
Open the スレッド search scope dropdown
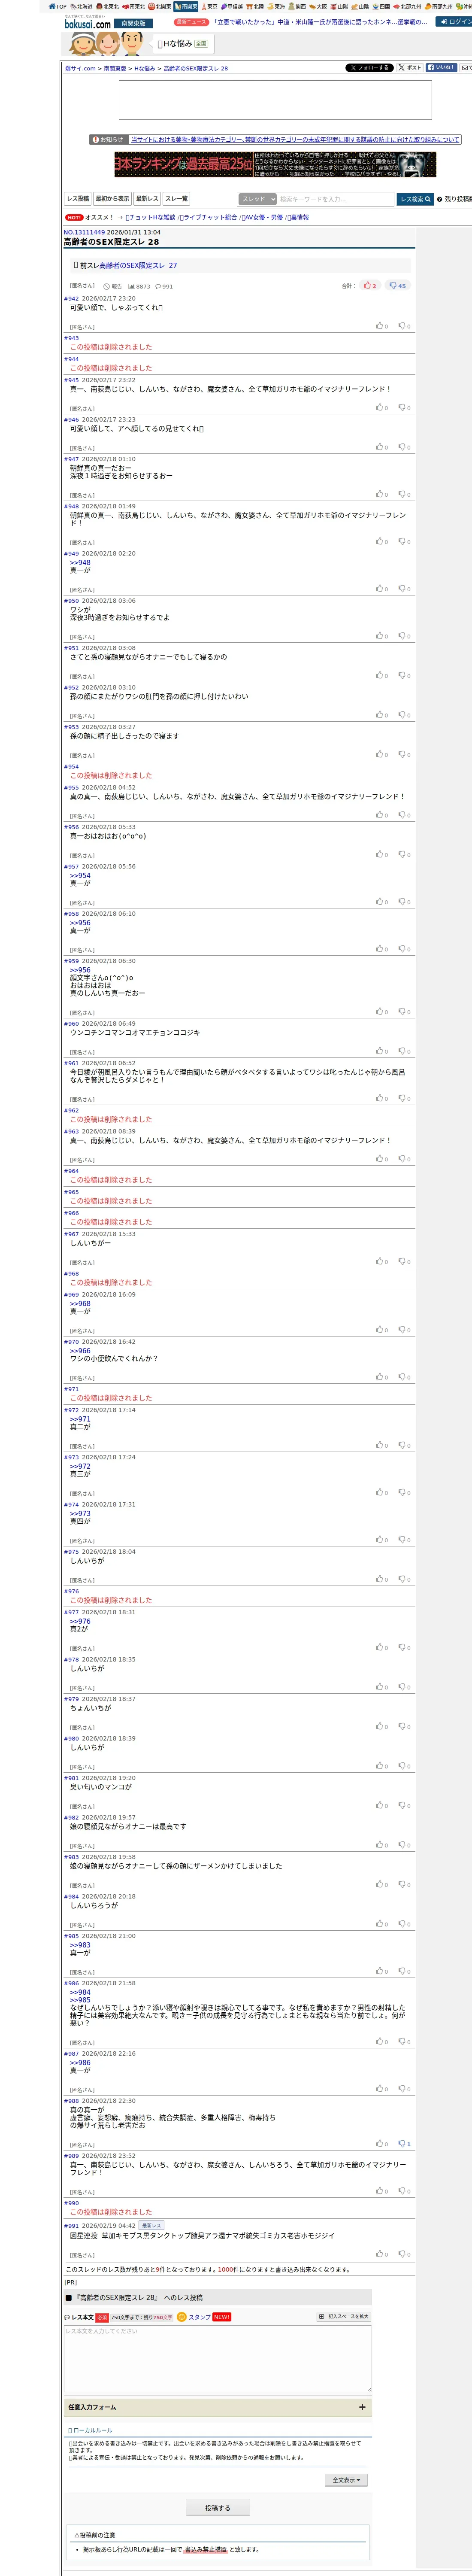click(x=257, y=199)
